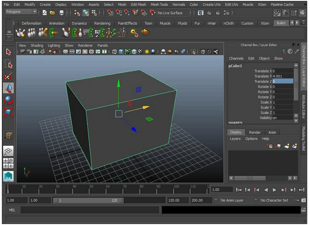The width and height of the screenshot is (310, 225).
Task: Switch to single perspective view layout
Action: tap(8, 151)
